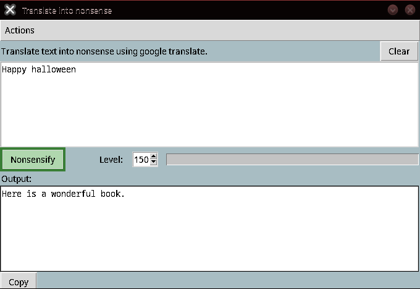Close the Translate into nonsense window
Viewport: 420px width, 289px height.
point(409,10)
